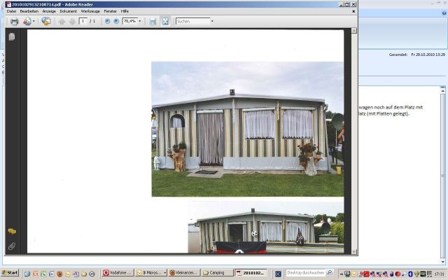Viewport: 448px width, 280px height.
Task: Toggle the fit full page view
Action: click(164, 21)
